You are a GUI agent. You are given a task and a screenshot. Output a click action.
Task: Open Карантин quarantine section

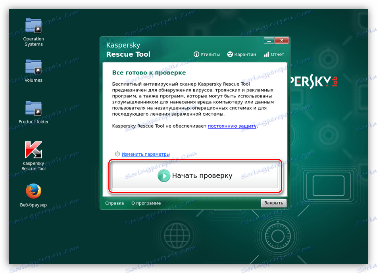[242, 54]
